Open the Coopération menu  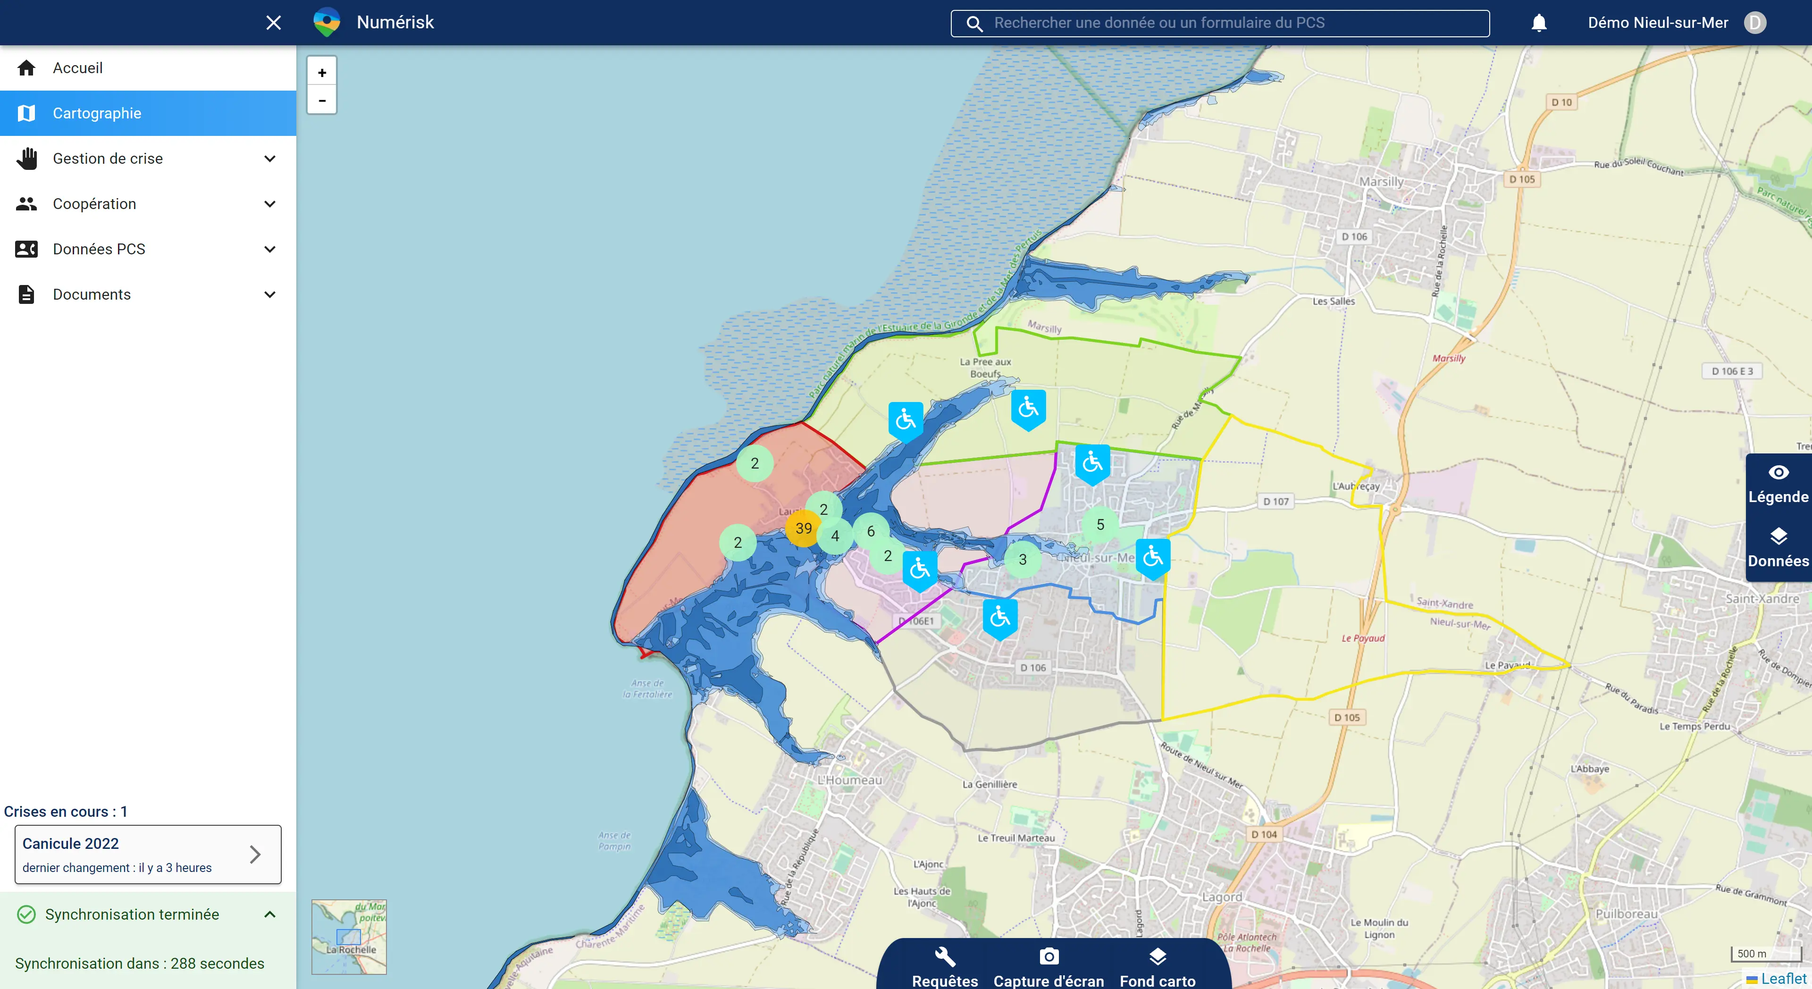pyautogui.click(x=148, y=204)
